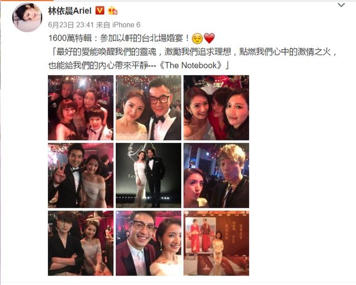The image size is (356, 285).
Task: Open photo with person crossing arms
Action: click(x=81, y=243)
